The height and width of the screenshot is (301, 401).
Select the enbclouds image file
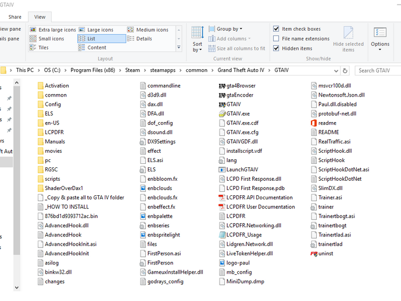click(156, 188)
